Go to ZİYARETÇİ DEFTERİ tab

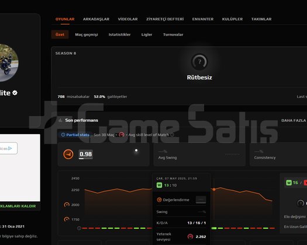(165, 19)
